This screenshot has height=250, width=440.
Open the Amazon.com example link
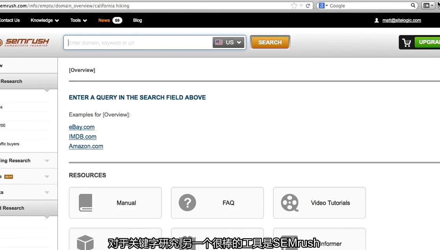pos(86,146)
